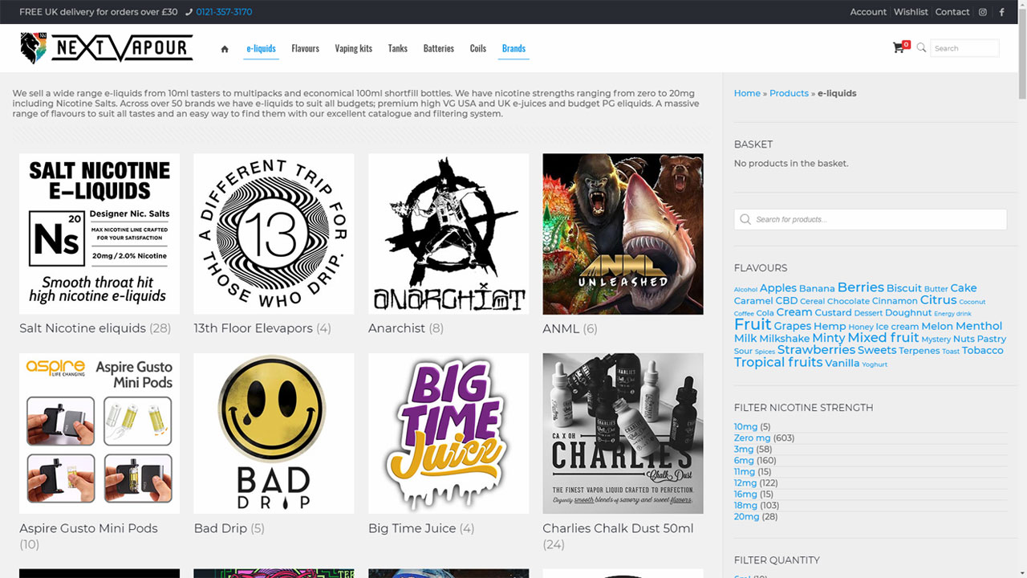Filter by 11mg nicotine strength
The height and width of the screenshot is (578, 1027).
745,472
